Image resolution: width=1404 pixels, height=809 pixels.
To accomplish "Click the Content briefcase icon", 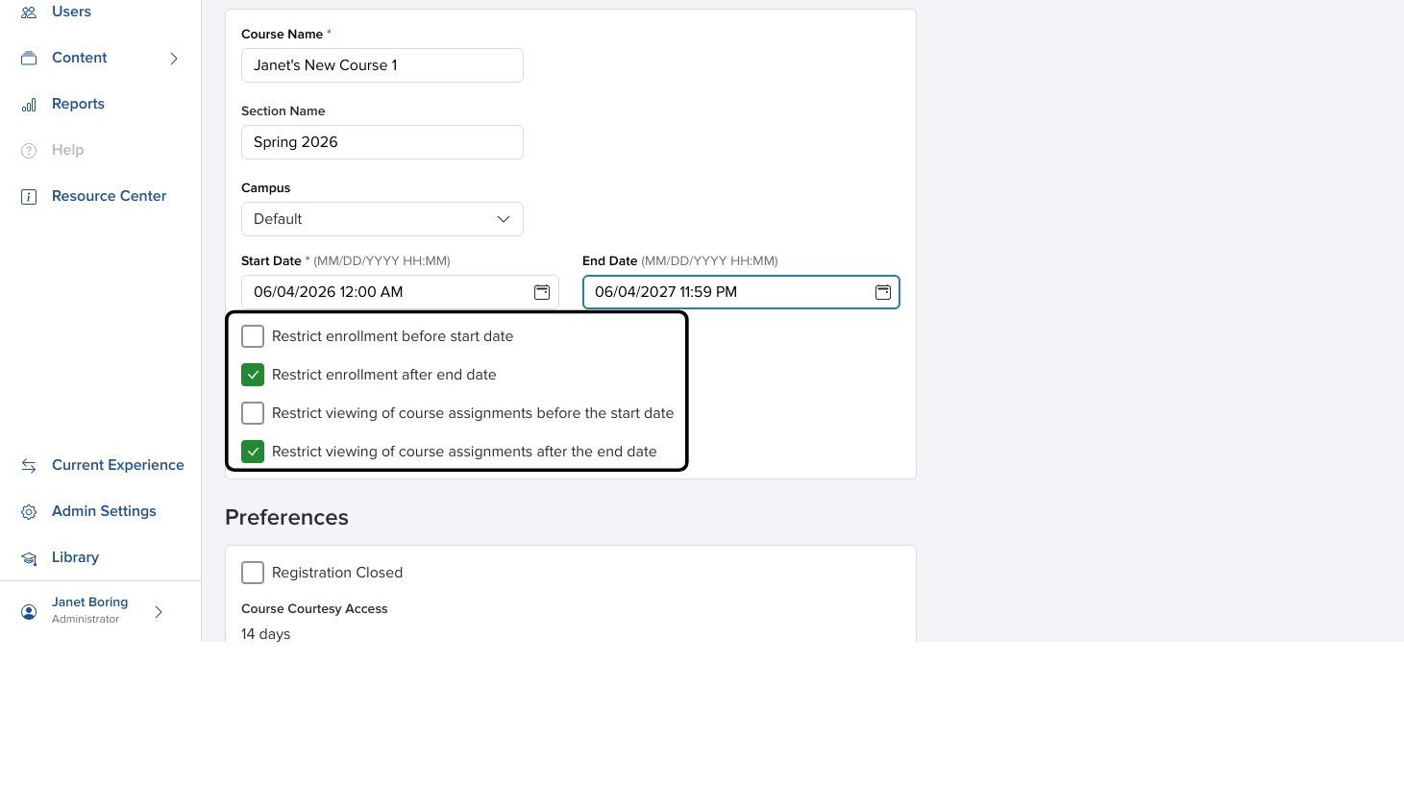I will 29,59.
